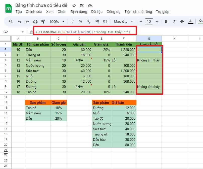Check the cloud save status icon
Screen dimensions: 203x169
coord(90,6)
